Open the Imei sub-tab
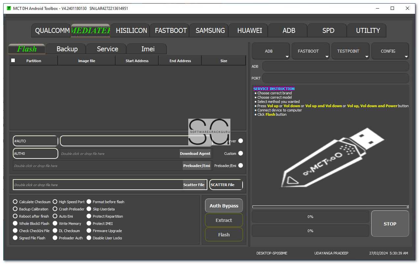419x264 pixels. 147,49
